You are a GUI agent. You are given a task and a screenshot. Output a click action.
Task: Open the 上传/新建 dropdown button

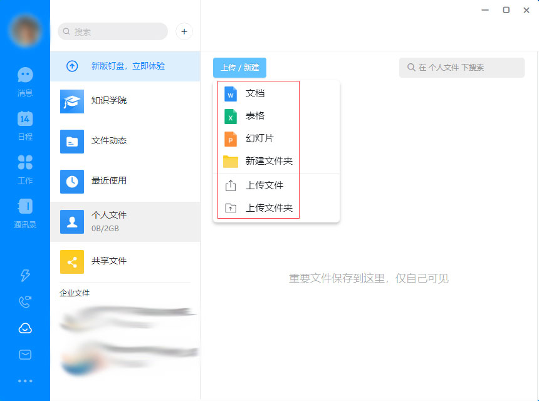(239, 68)
